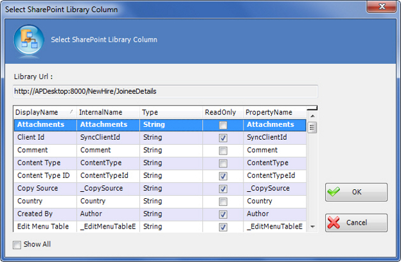
Task: Click the SharePoint library header icon
Action: (x=27, y=40)
